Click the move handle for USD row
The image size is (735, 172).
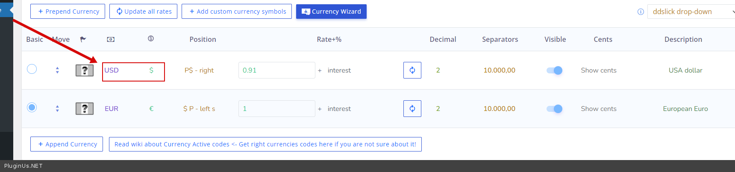click(57, 70)
